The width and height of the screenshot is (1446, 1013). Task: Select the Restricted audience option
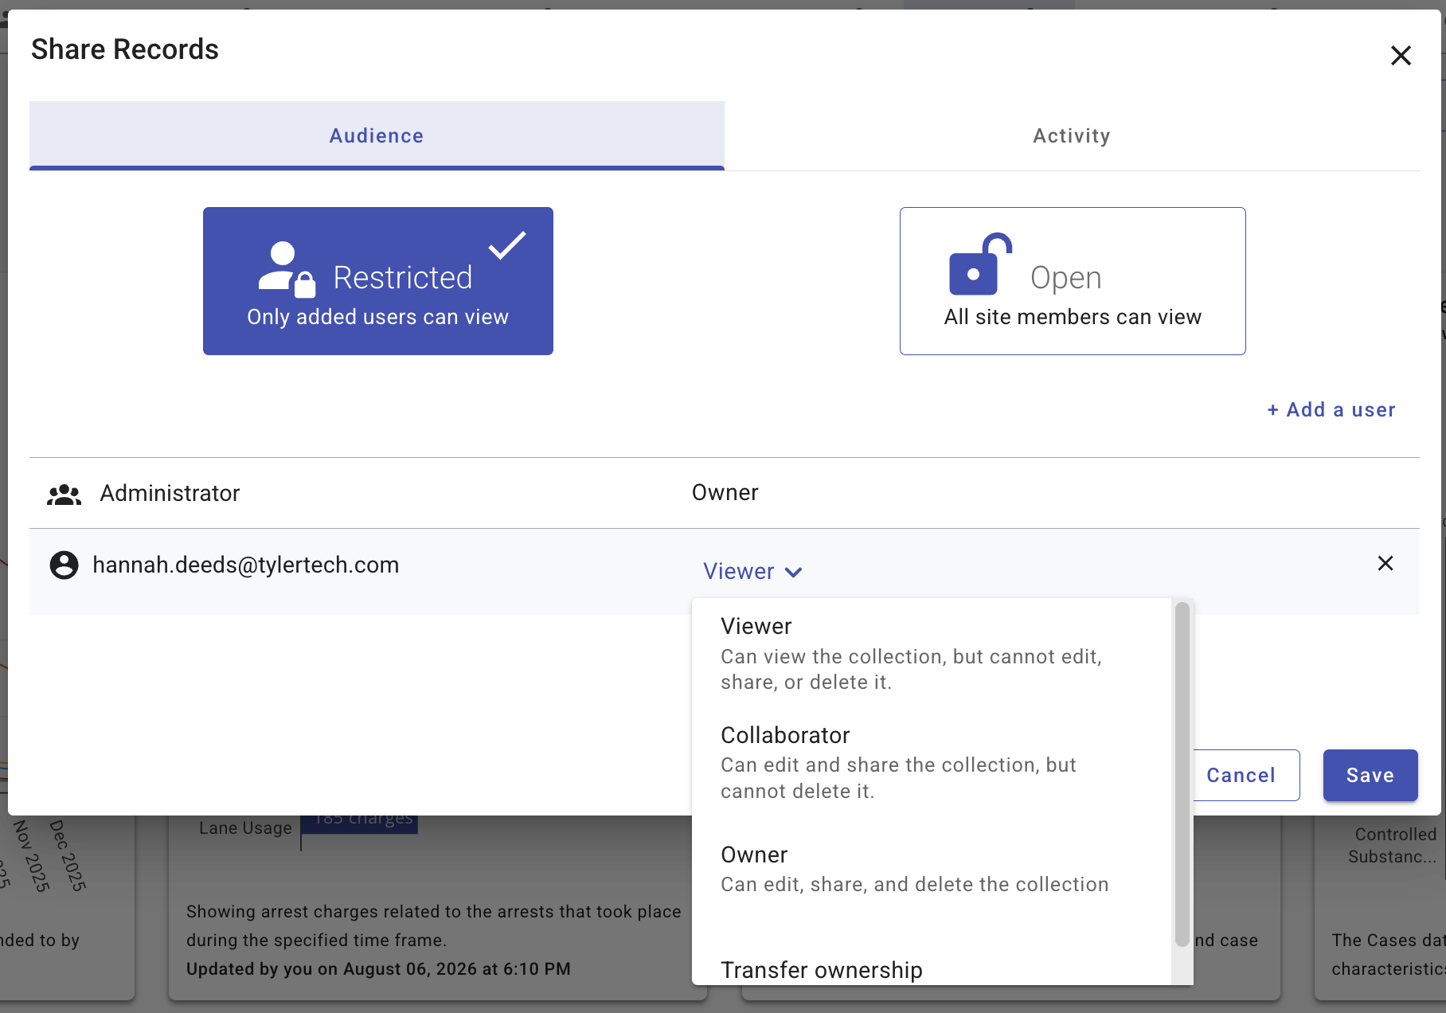(x=378, y=281)
